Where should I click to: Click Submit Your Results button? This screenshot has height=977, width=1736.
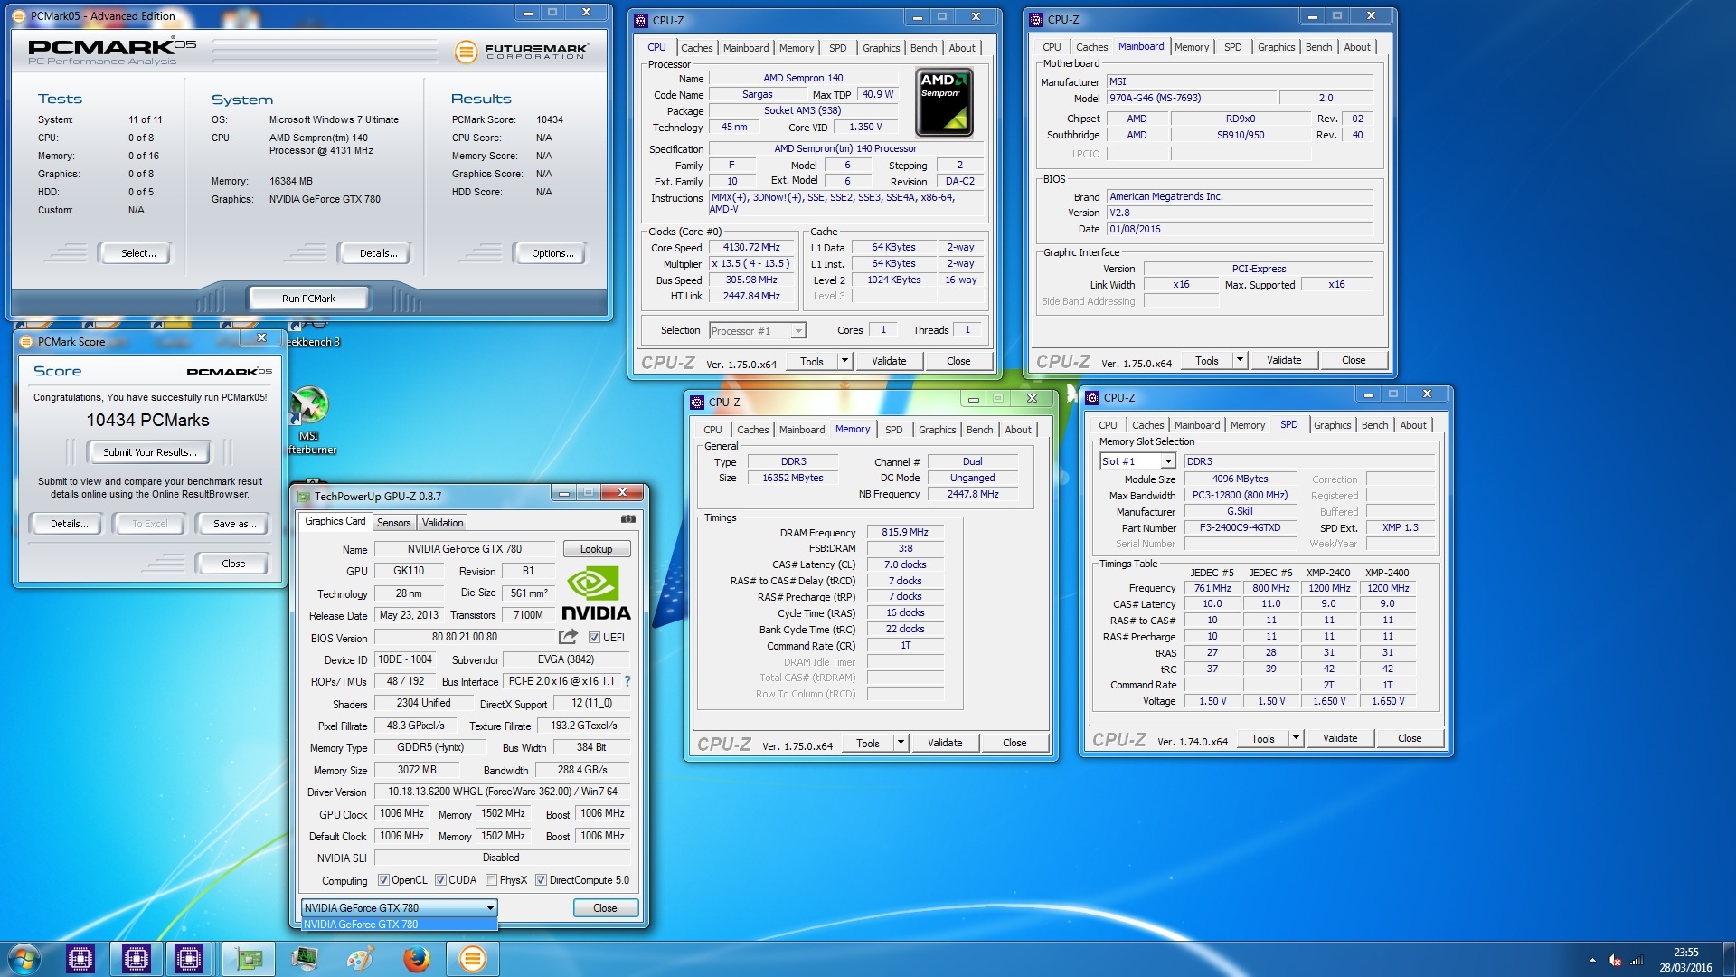(150, 452)
